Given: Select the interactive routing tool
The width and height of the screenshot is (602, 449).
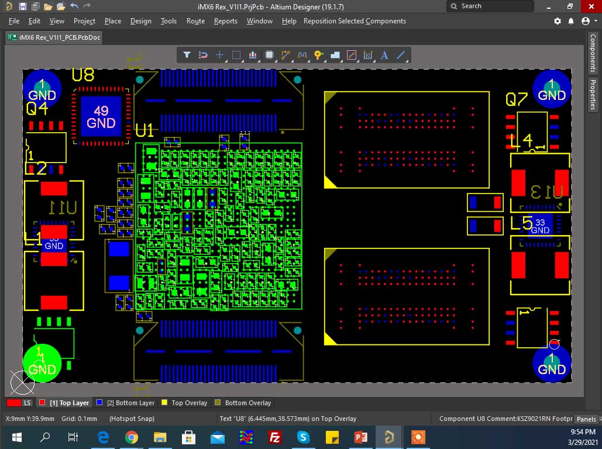Looking at the screenshot, I should tap(285, 55).
